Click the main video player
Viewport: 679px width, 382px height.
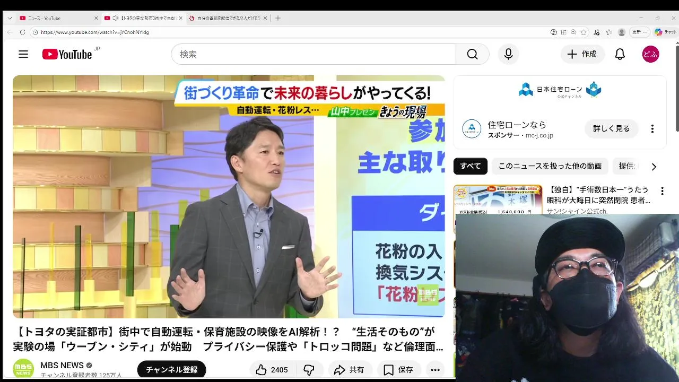(x=229, y=196)
